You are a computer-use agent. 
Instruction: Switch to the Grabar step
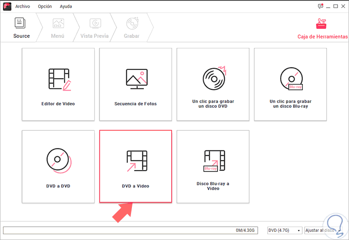pyautogui.click(x=132, y=28)
